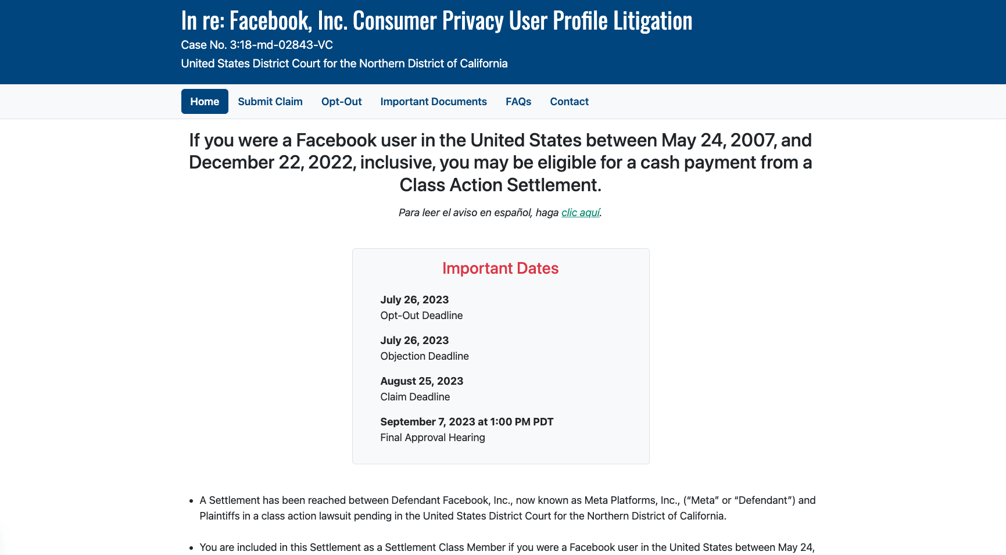Click the Facebook Consumer Privacy Litigation site title

pyautogui.click(x=436, y=21)
